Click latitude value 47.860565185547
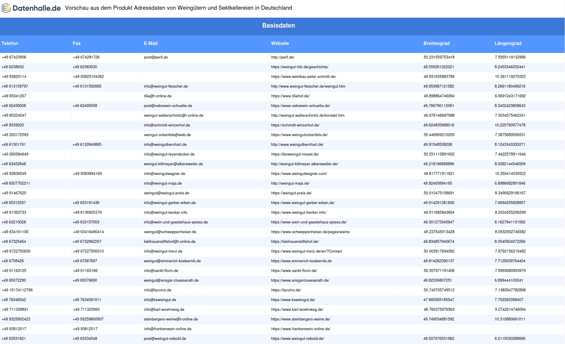This screenshot has height=344, width=565. 439,300
